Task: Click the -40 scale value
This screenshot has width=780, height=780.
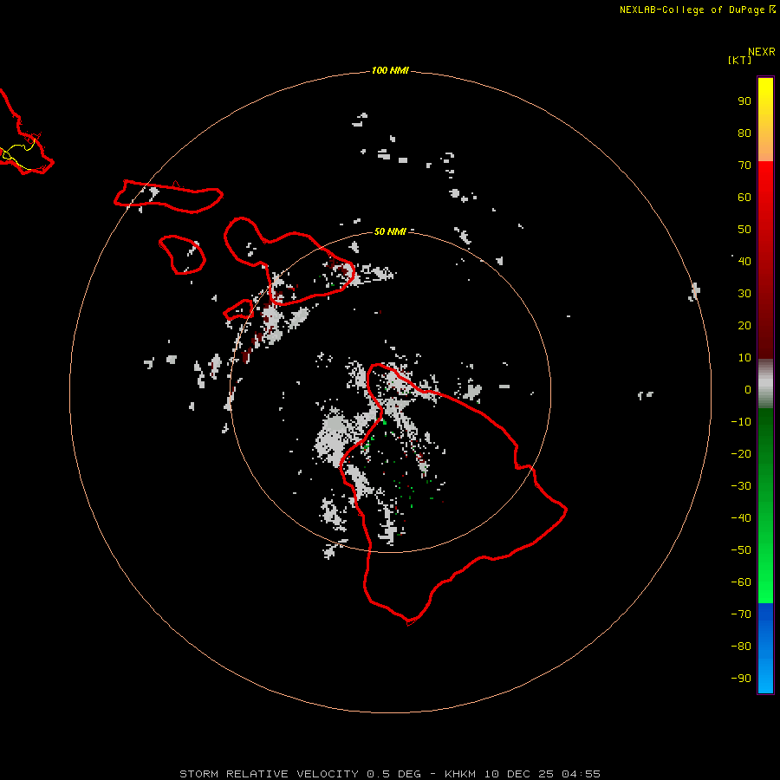Action: 741,518
